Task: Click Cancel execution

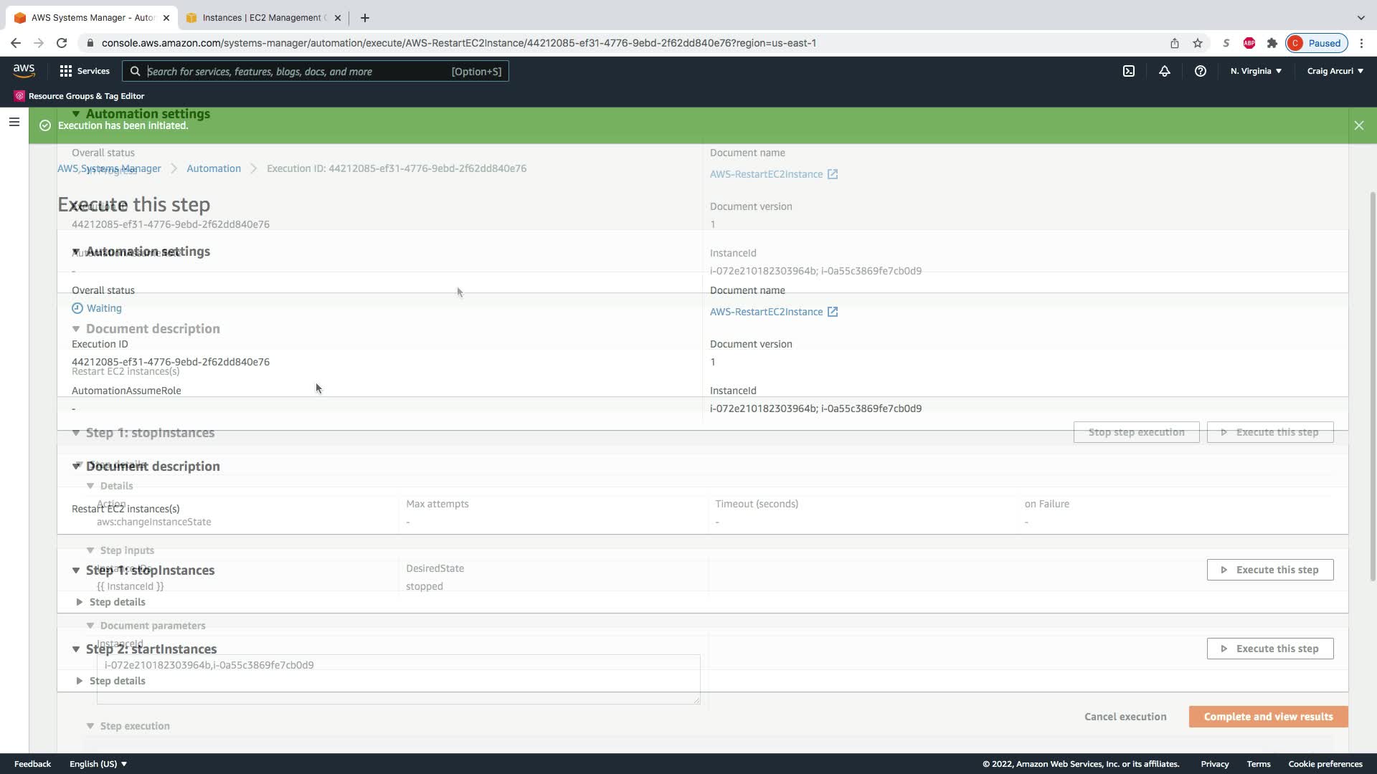Action: (x=1125, y=717)
